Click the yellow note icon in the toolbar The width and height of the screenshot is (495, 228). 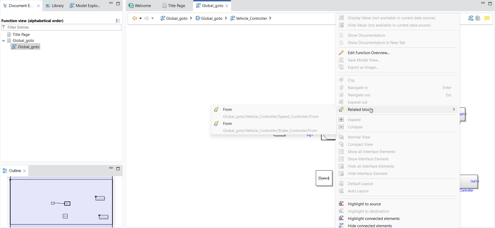pos(487,18)
